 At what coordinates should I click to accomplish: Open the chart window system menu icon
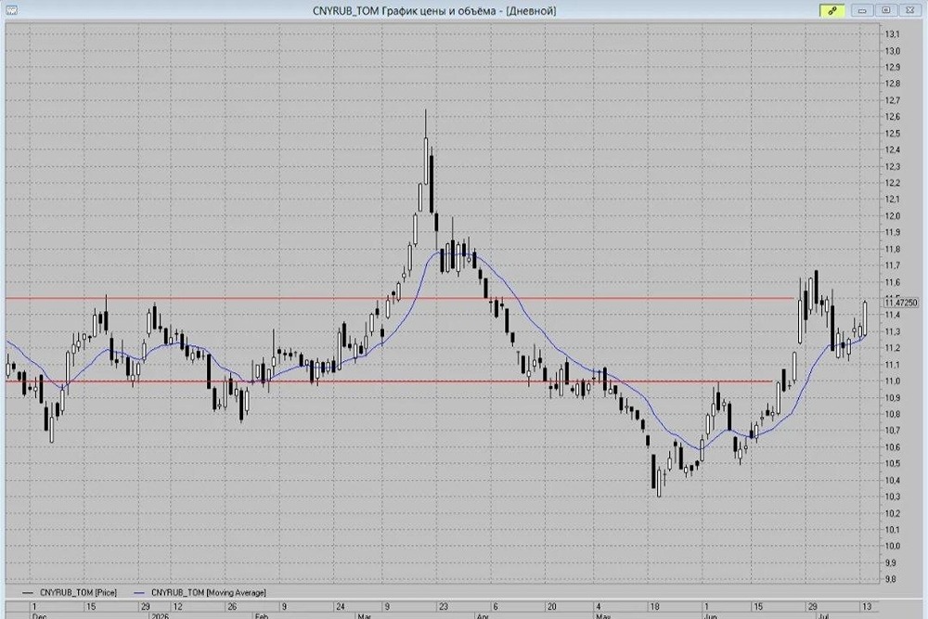click(11, 10)
